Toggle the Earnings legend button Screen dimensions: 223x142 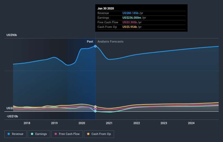pos(39,134)
